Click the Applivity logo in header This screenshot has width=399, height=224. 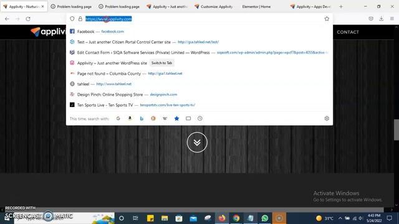(48, 32)
